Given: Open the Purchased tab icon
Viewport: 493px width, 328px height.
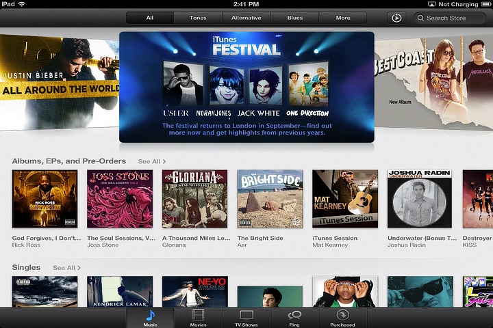Looking at the screenshot, I should [x=342, y=314].
